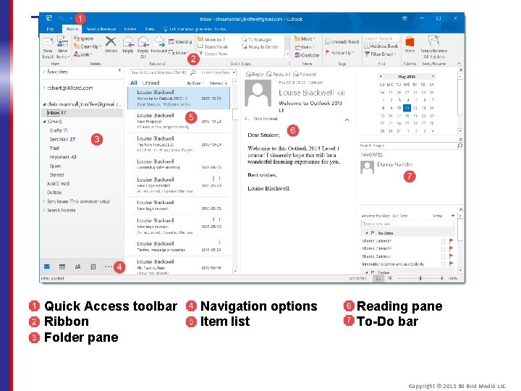Click Reply All in the reading pane
Screen dimensions: 521x391
[x=279, y=74]
